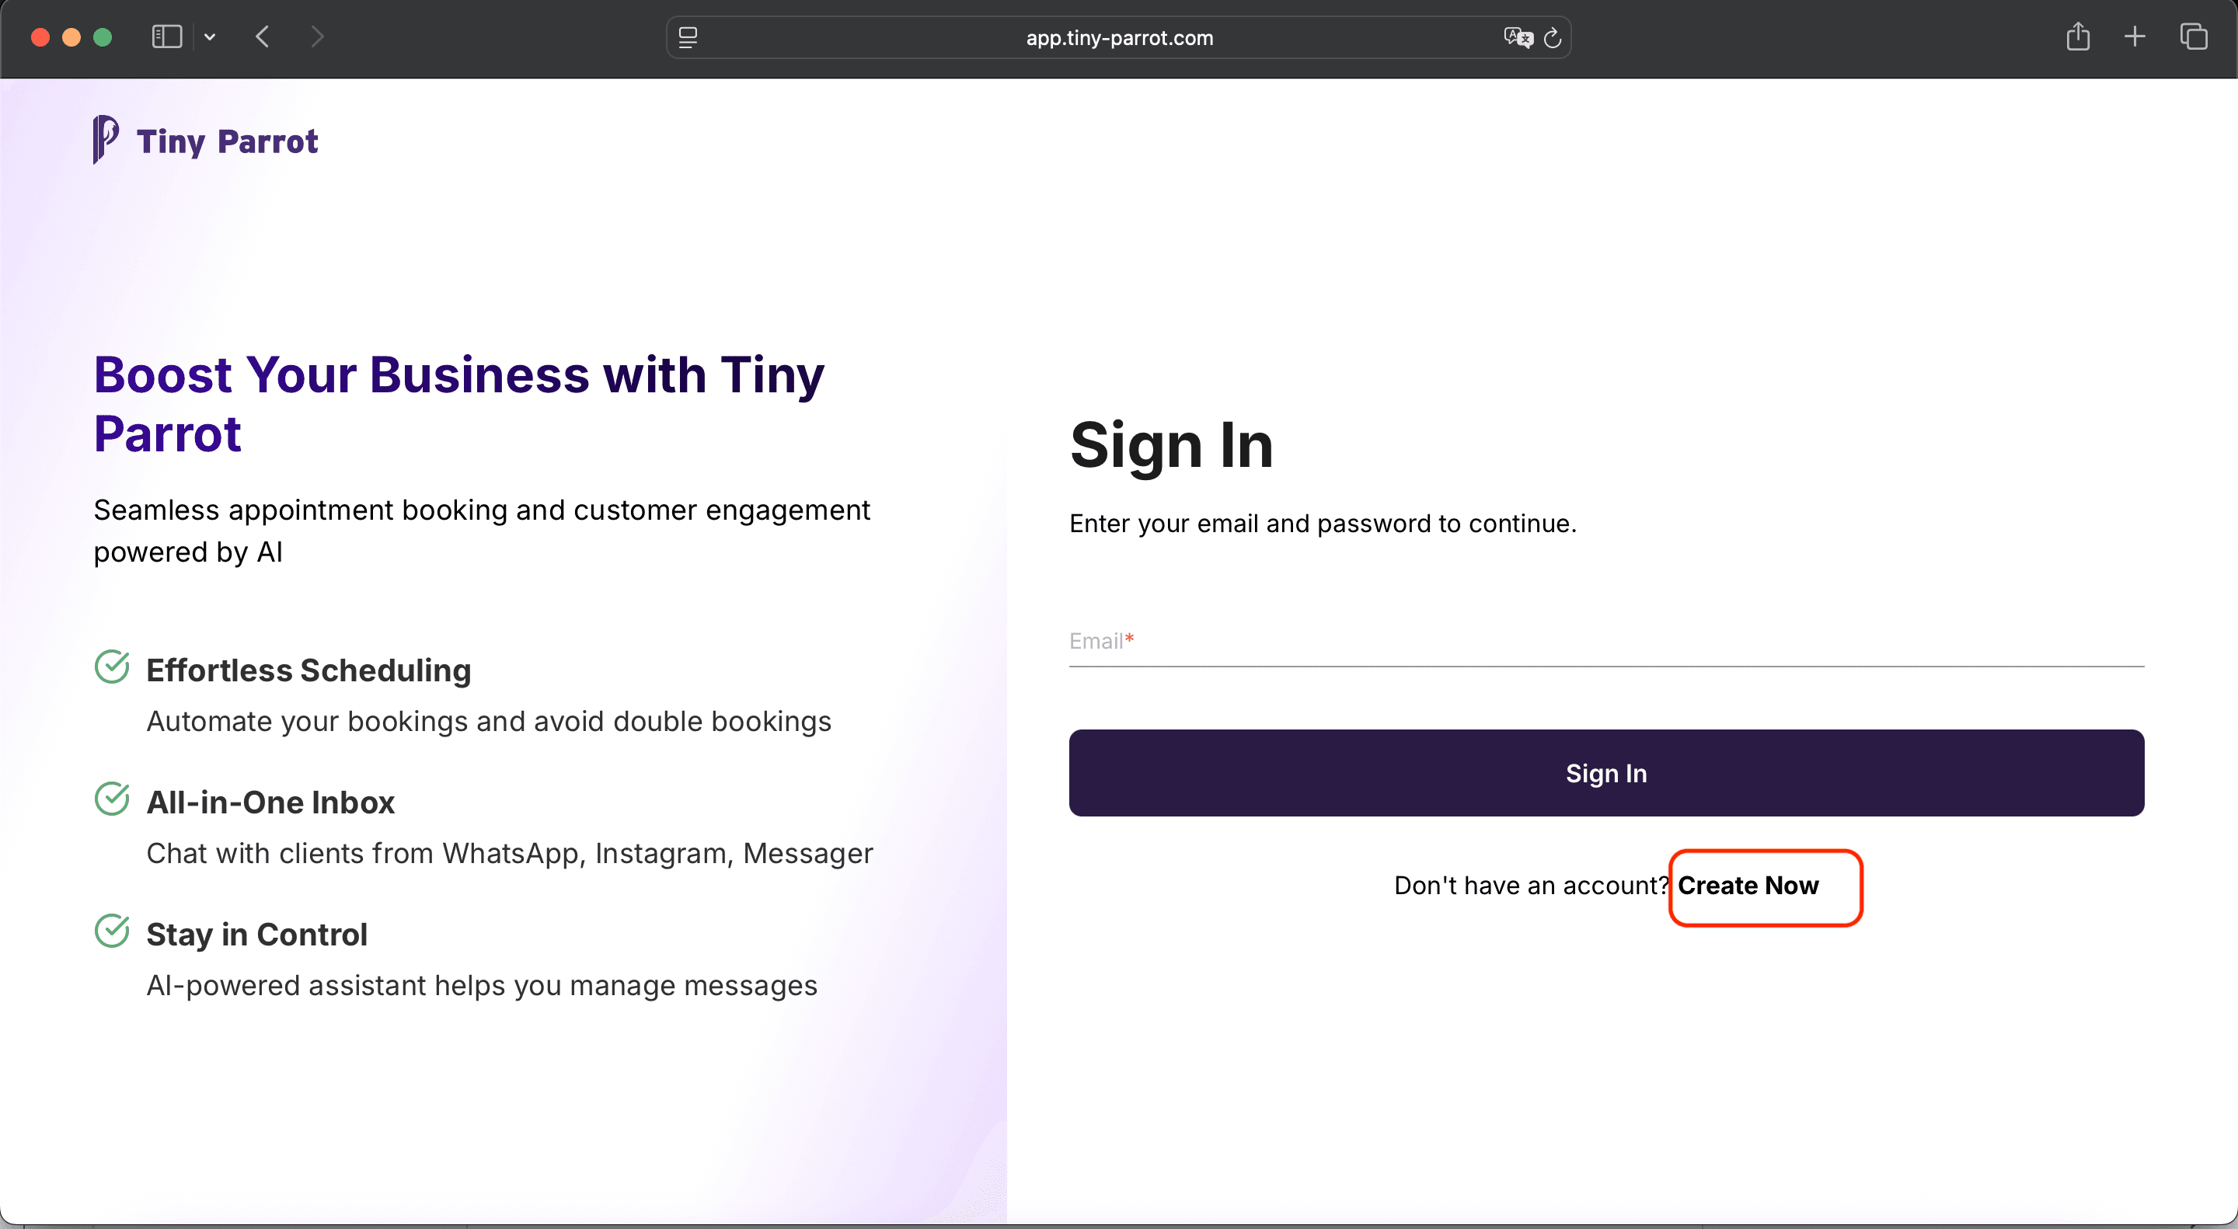This screenshot has width=2238, height=1229.
Task: Open the sidebar options chevron
Action: 209,37
